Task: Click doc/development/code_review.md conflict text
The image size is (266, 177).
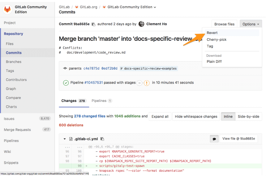Action: click(96, 52)
